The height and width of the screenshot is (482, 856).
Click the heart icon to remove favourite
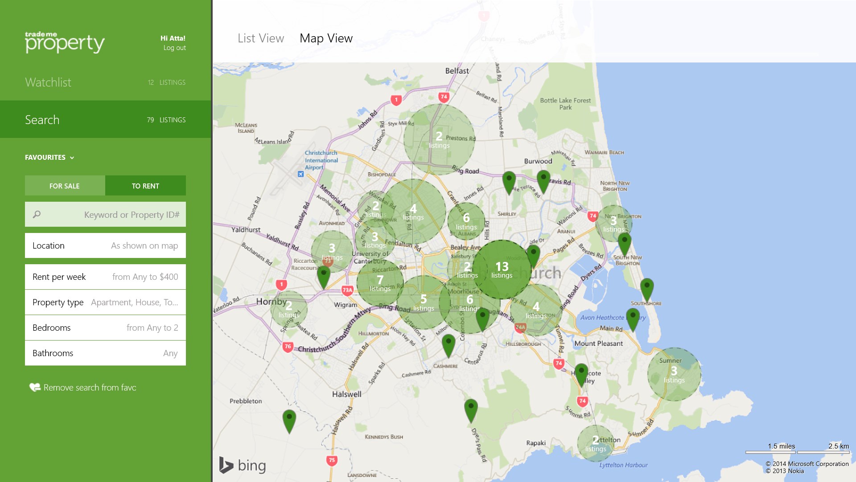34,387
